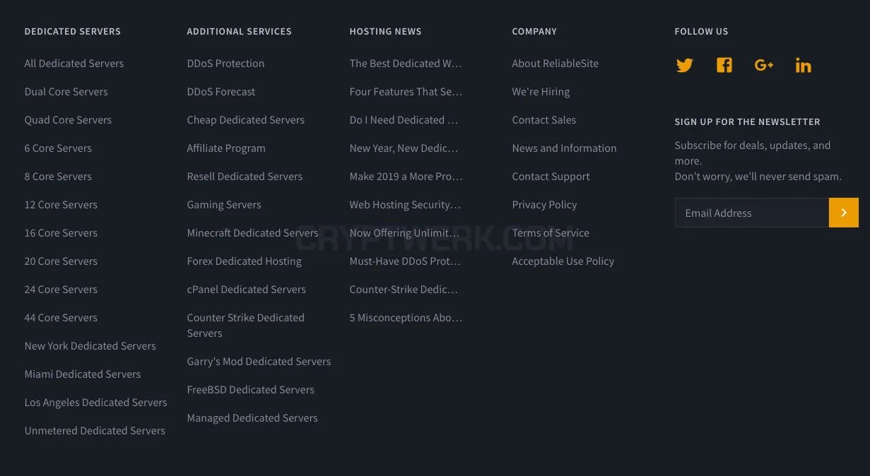The height and width of the screenshot is (476, 870).
Task: Select the We're Hiring link
Action: (541, 92)
